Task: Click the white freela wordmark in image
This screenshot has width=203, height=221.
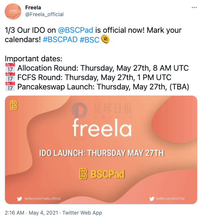Action: point(102,128)
